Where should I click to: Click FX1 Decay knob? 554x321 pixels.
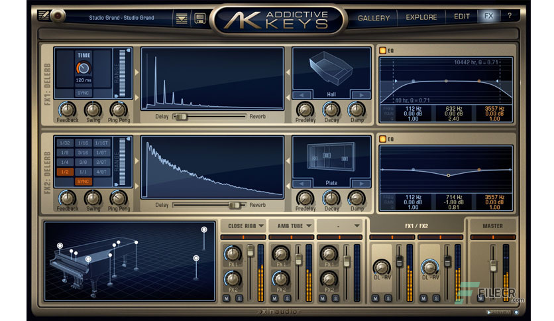tap(331, 109)
